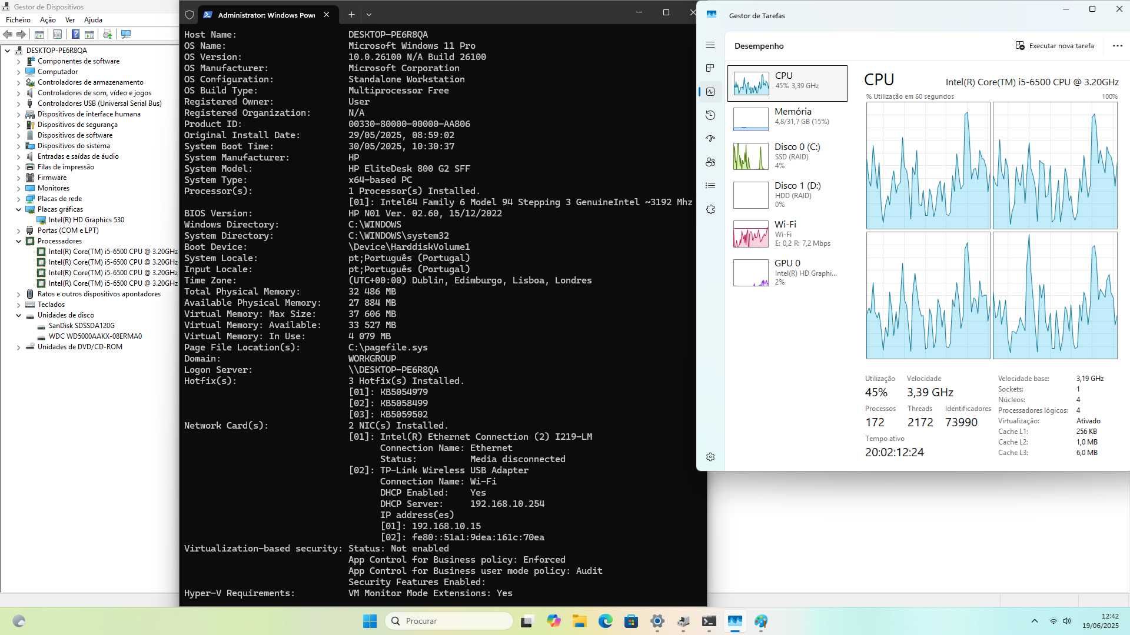
Task: Click the top-left CPU utilization graph
Action: [x=928, y=165]
